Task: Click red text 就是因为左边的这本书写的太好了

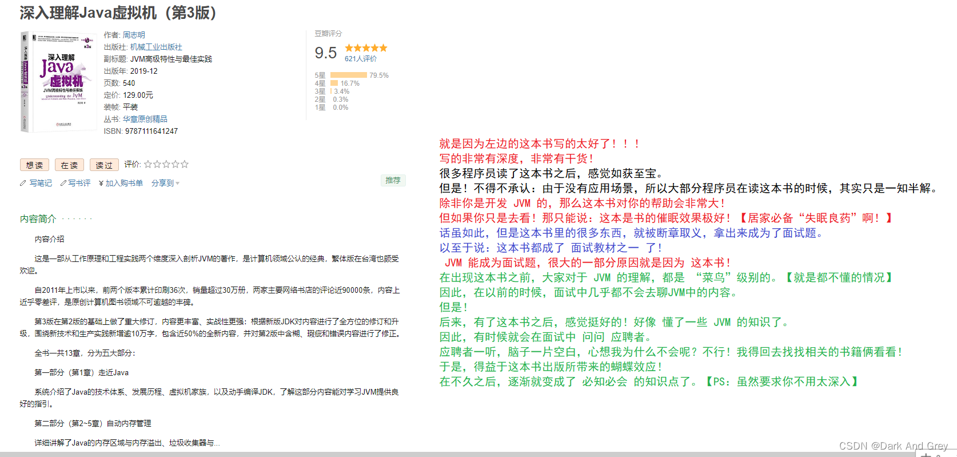Action: pyautogui.click(x=539, y=144)
